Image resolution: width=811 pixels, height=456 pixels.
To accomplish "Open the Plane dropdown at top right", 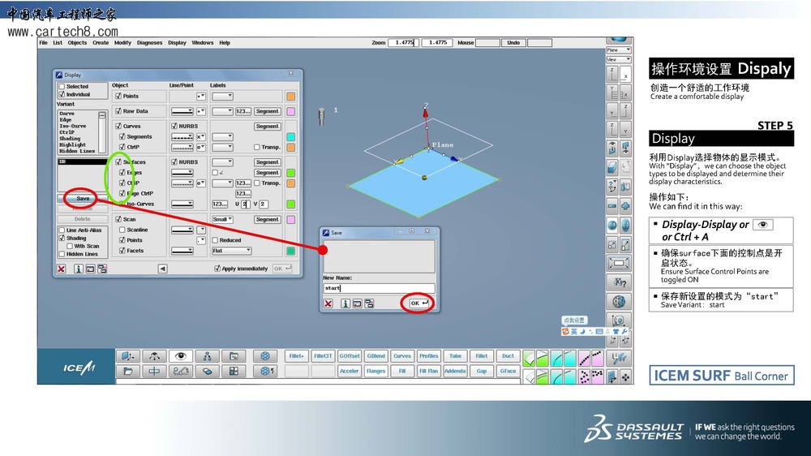I will coord(618,50).
